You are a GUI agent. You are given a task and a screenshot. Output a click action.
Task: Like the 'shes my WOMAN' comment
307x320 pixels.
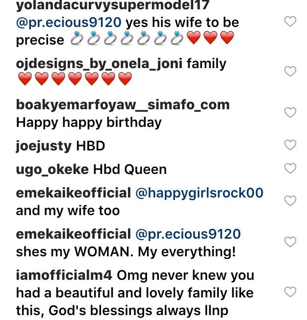coord(290,242)
